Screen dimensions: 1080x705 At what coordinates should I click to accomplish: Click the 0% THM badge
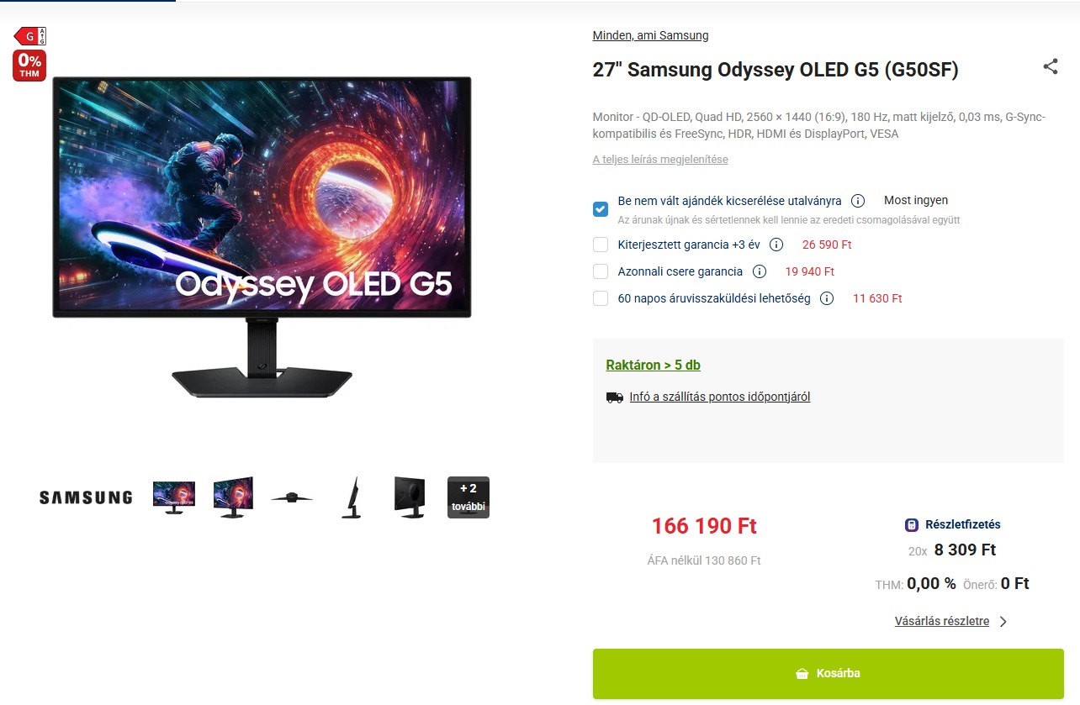click(x=29, y=66)
